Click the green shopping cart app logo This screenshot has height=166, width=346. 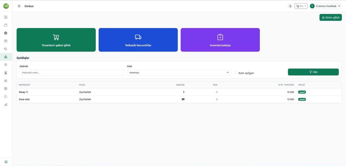(x=6, y=6)
